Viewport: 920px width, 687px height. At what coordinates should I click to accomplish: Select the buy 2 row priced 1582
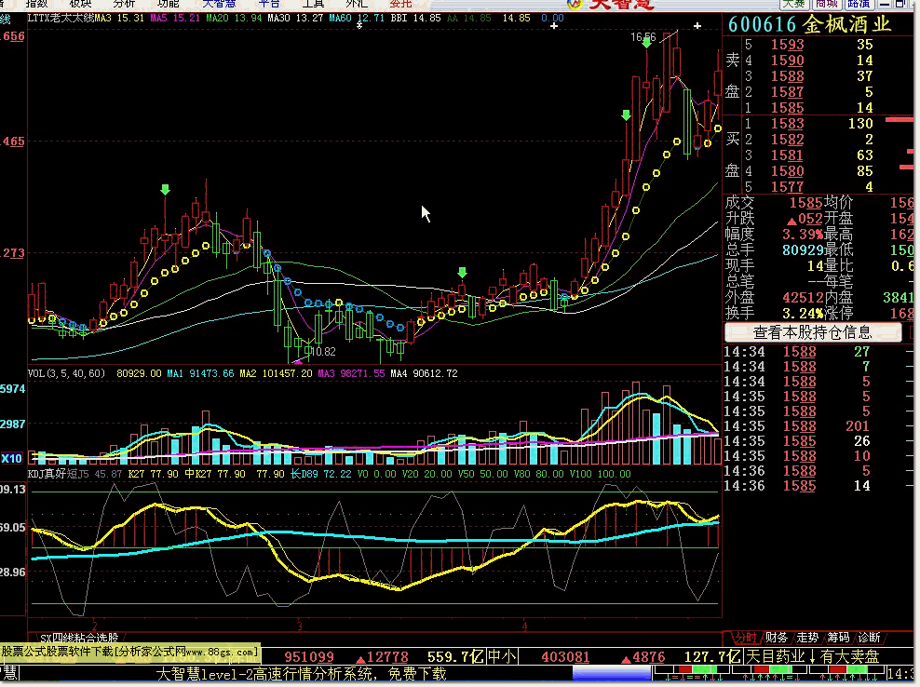(810, 140)
